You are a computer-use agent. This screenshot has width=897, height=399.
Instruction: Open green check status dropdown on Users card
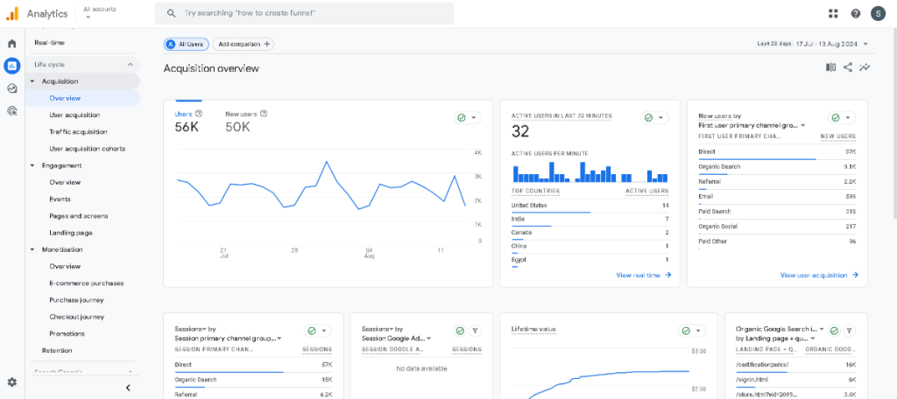[467, 117]
